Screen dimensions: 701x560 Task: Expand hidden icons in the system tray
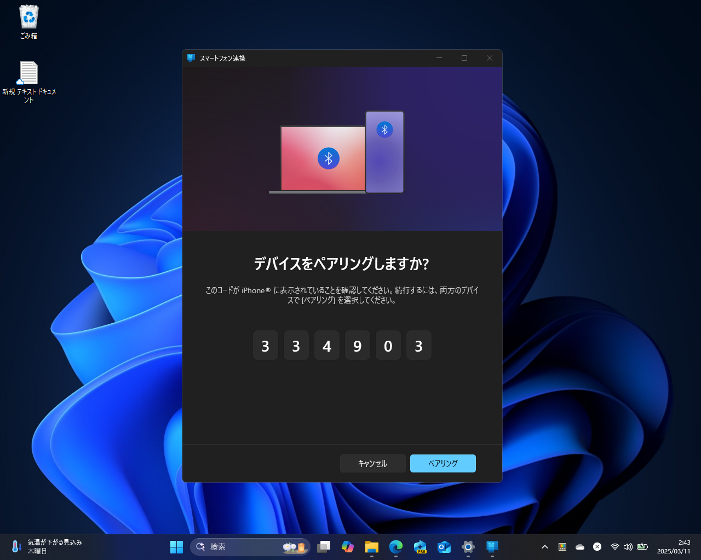click(x=544, y=546)
